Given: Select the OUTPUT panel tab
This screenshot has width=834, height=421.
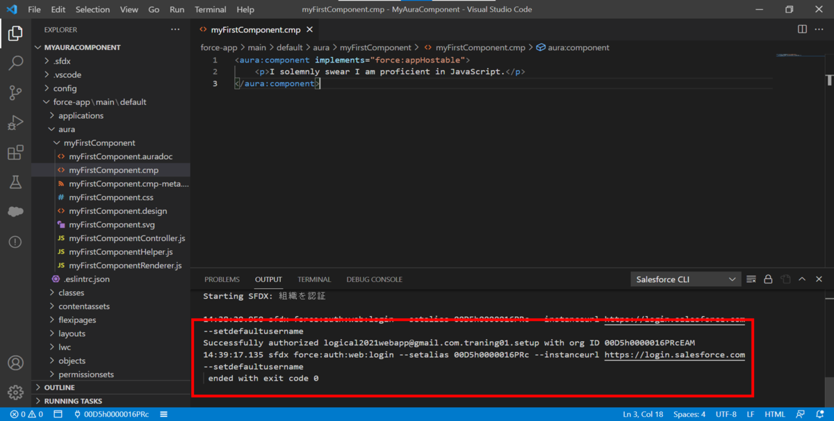Looking at the screenshot, I should coord(268,279).
